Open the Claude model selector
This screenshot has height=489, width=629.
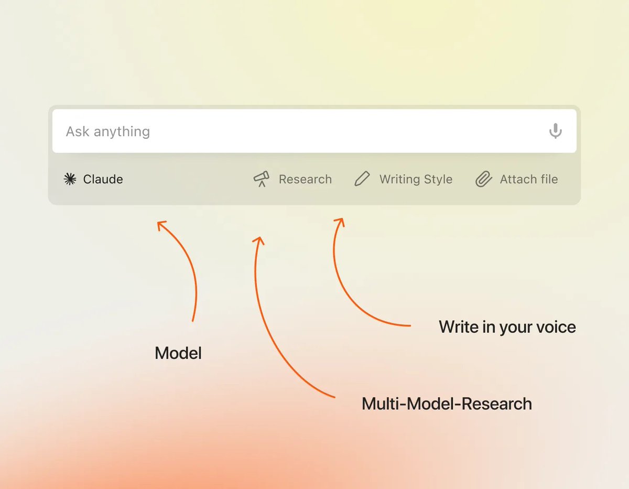(93, 179)
